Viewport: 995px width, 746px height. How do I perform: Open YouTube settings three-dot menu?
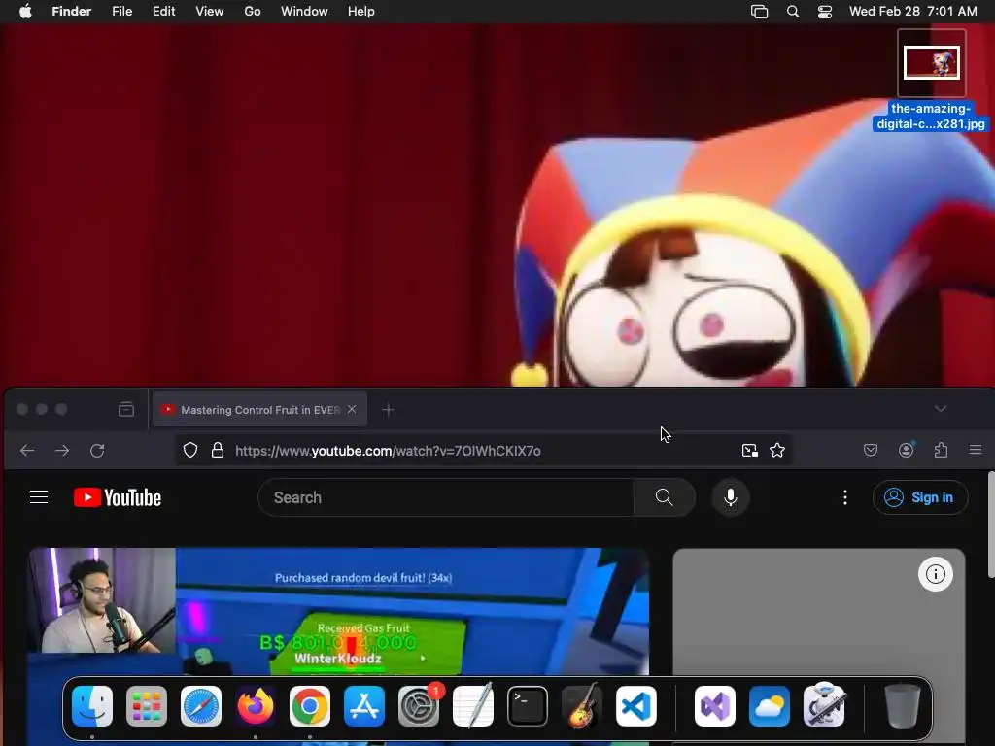coord(844,497)
